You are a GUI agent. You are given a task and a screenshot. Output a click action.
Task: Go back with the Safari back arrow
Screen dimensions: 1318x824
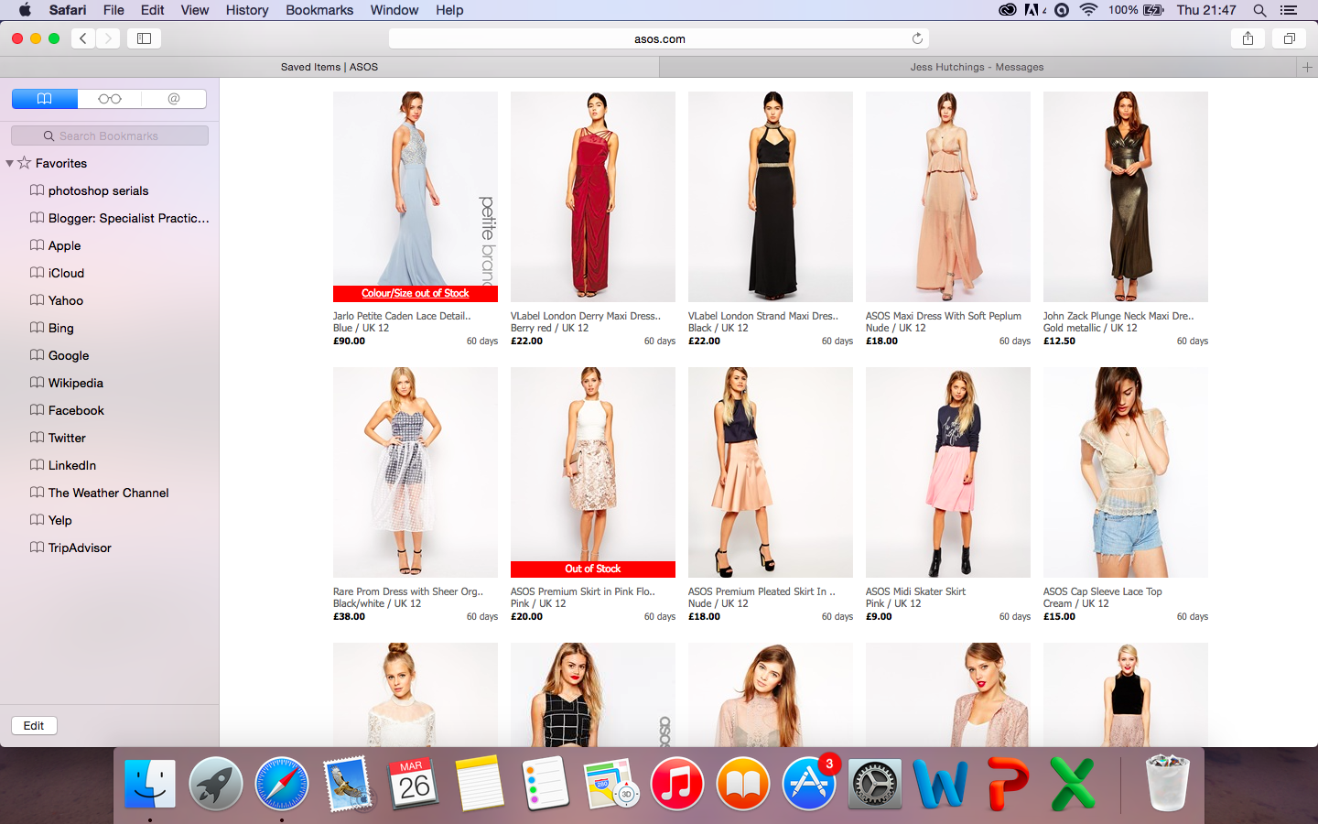point(83,38)
